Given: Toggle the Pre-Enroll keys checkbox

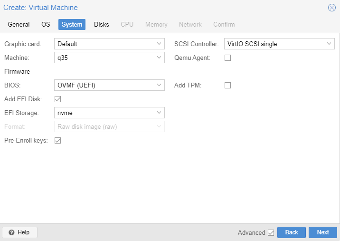Looking at the screenshot, I should 57,141.
